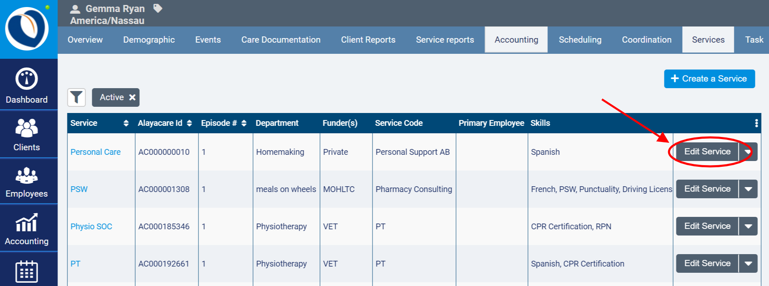Expand dropdown arrow for Personal Care service
This screenshot has height=286, width=769.
748,152
